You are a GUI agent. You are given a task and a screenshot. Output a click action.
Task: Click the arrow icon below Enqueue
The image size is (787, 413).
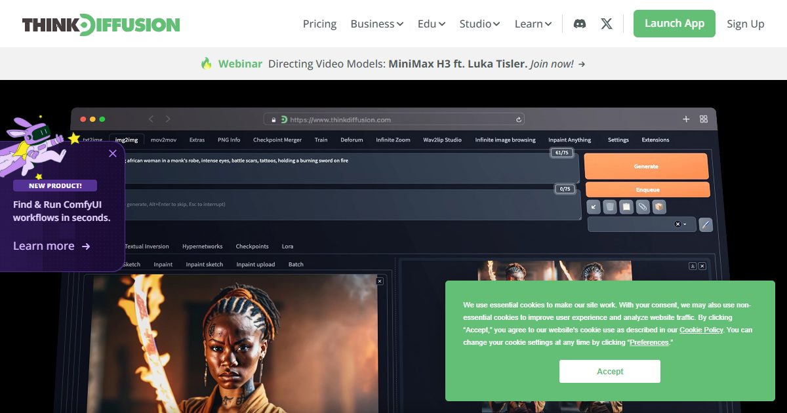[x=594, y=206]
